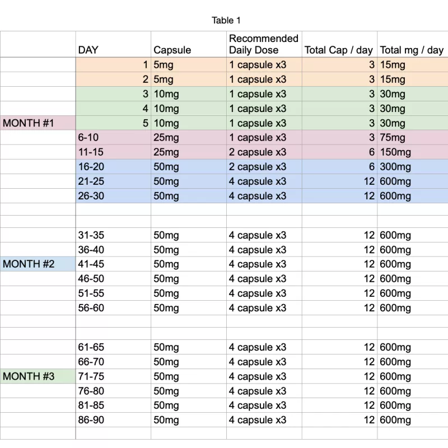Click the 31-35 day range cell
The height and width of the screenshot is (448, 448).
pyautogui.click(x=113, y=235)
